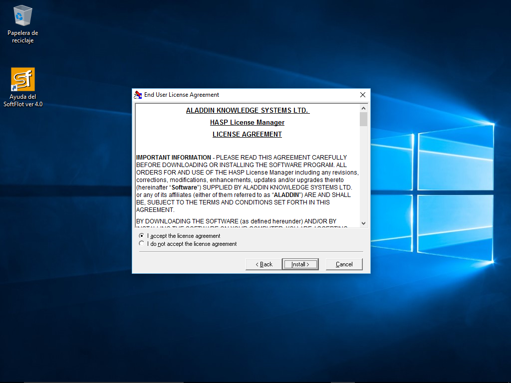Click the "HASP License Manager" heading

[x=247, y=122]
